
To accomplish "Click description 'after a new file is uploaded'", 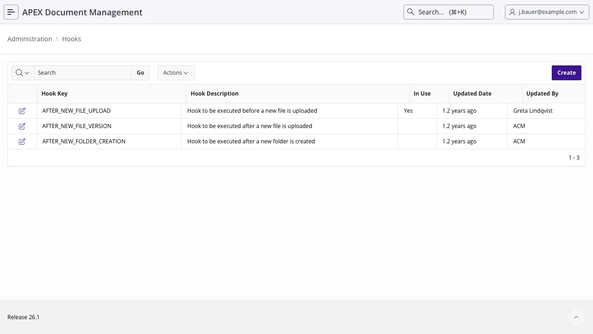I will coord(250,126).
